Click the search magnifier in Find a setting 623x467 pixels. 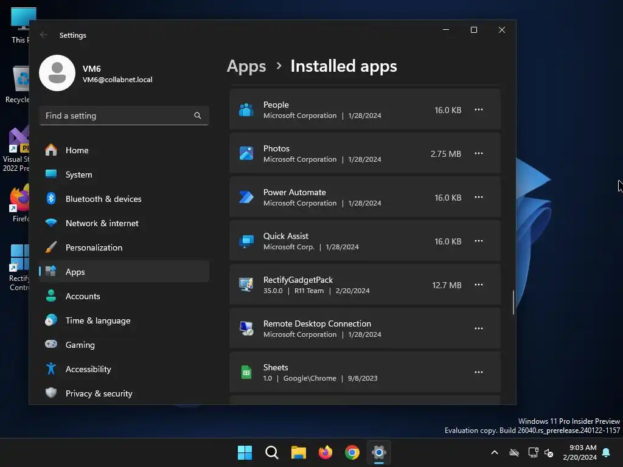pos(198,116)
